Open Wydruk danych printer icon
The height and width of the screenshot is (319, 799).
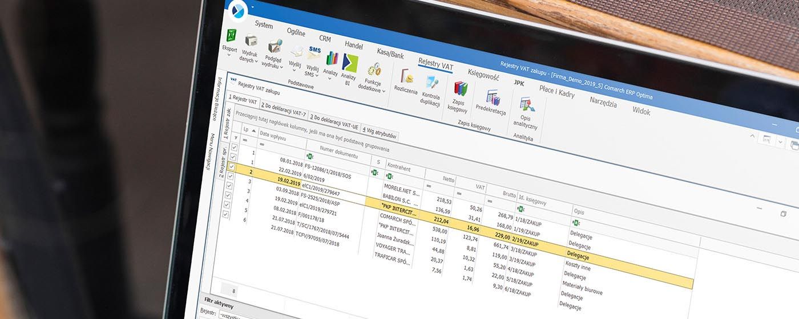pos(251,42)
